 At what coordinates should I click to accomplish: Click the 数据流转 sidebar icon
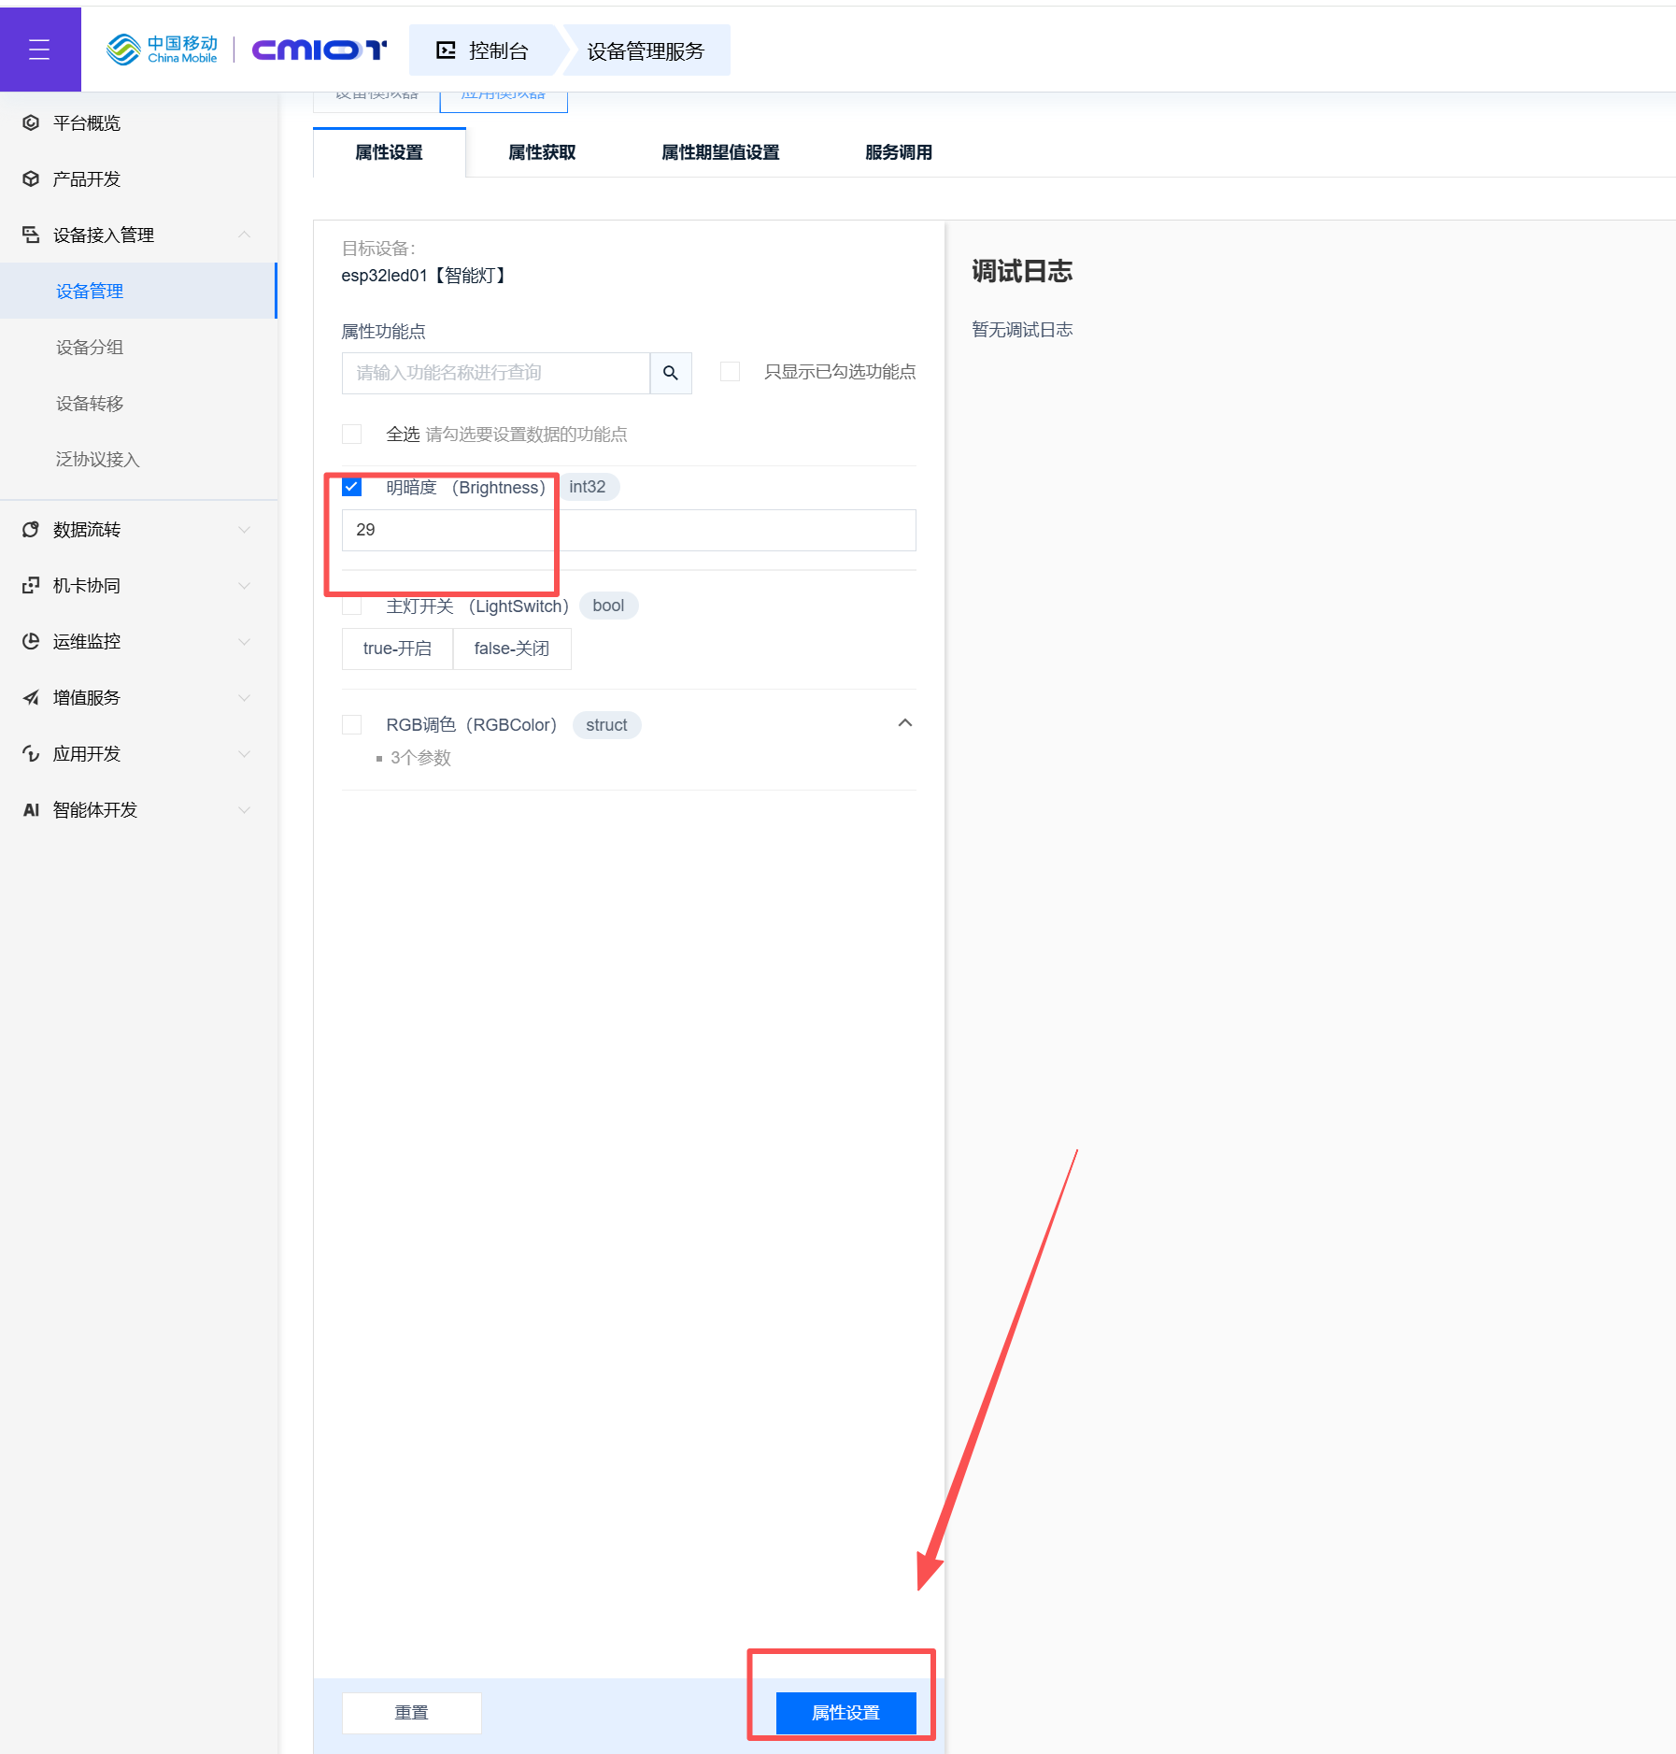pyautogui.click(x=31, y=530)
